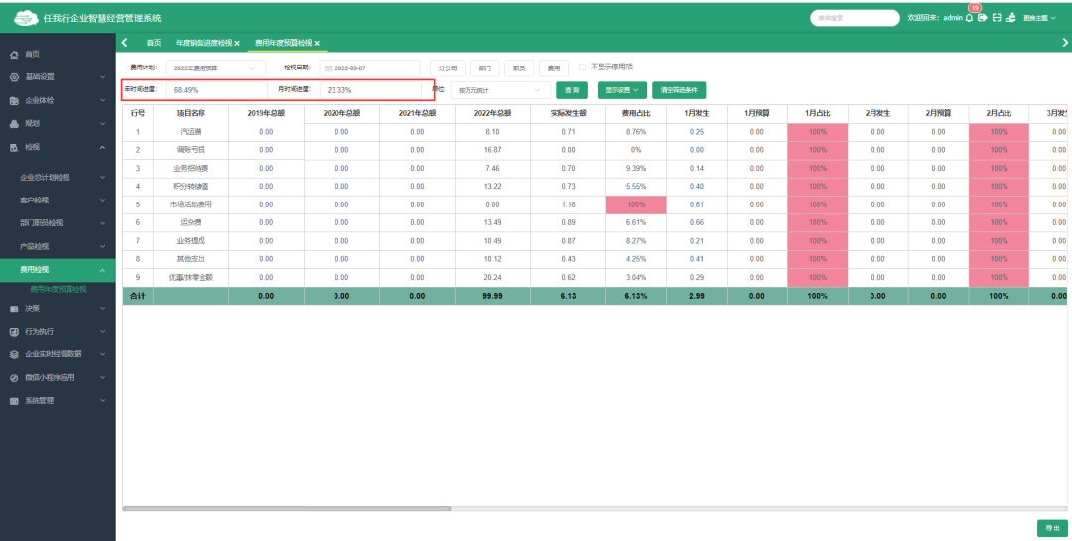The width and height of the screenshot is (1072, 541).
Task: Close the 年度销售进度检视 tab
Action: (237, 44)
